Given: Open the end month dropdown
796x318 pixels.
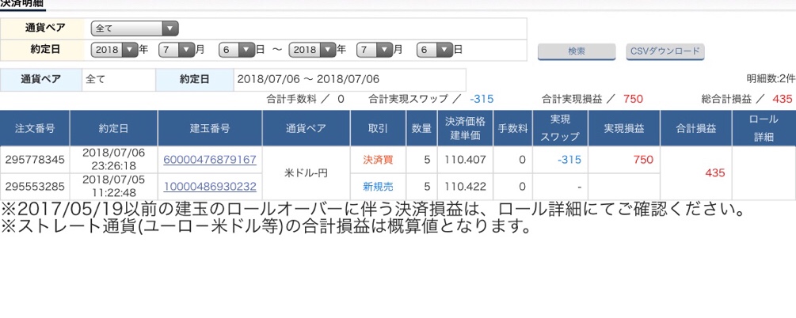Looking at the screenshot, I should [x=374, y=49].
